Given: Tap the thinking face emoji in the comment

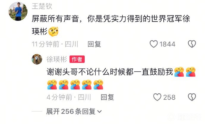Looking at the screenshot, I should 53,32.
